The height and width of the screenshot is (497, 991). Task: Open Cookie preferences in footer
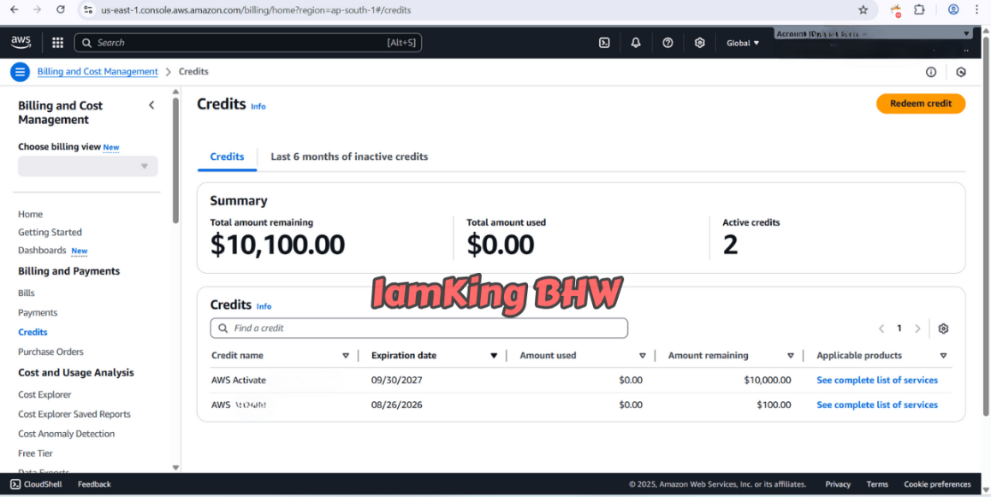tap(937, 484)
